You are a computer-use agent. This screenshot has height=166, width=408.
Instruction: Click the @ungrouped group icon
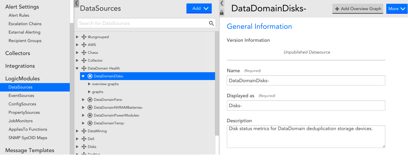point(84,37)
